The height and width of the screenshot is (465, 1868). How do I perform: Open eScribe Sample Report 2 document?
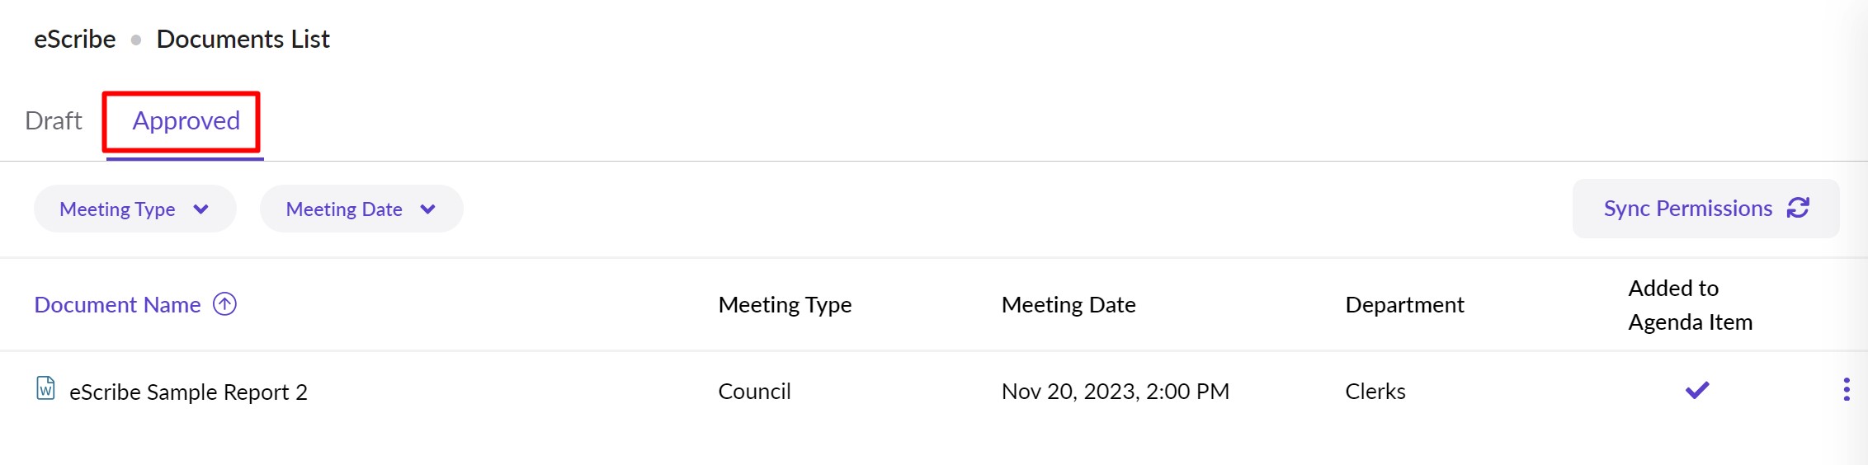pos(188,392)
